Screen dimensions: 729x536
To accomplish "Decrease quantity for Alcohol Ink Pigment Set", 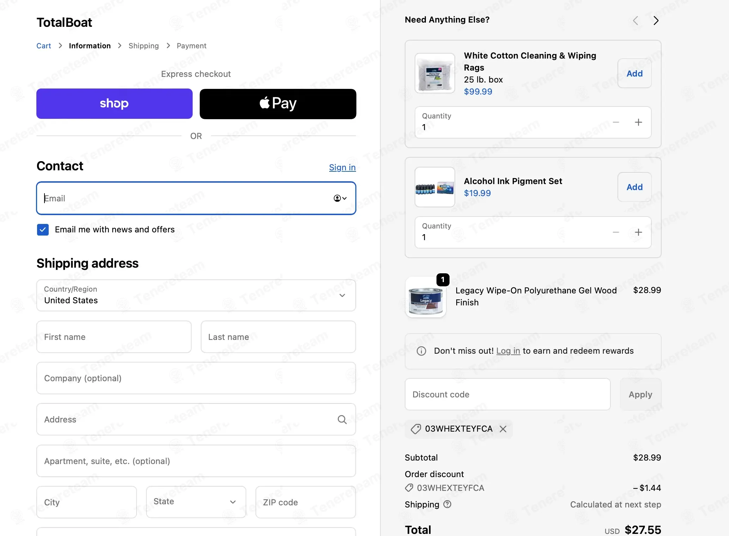I will [x=616, y=232].
